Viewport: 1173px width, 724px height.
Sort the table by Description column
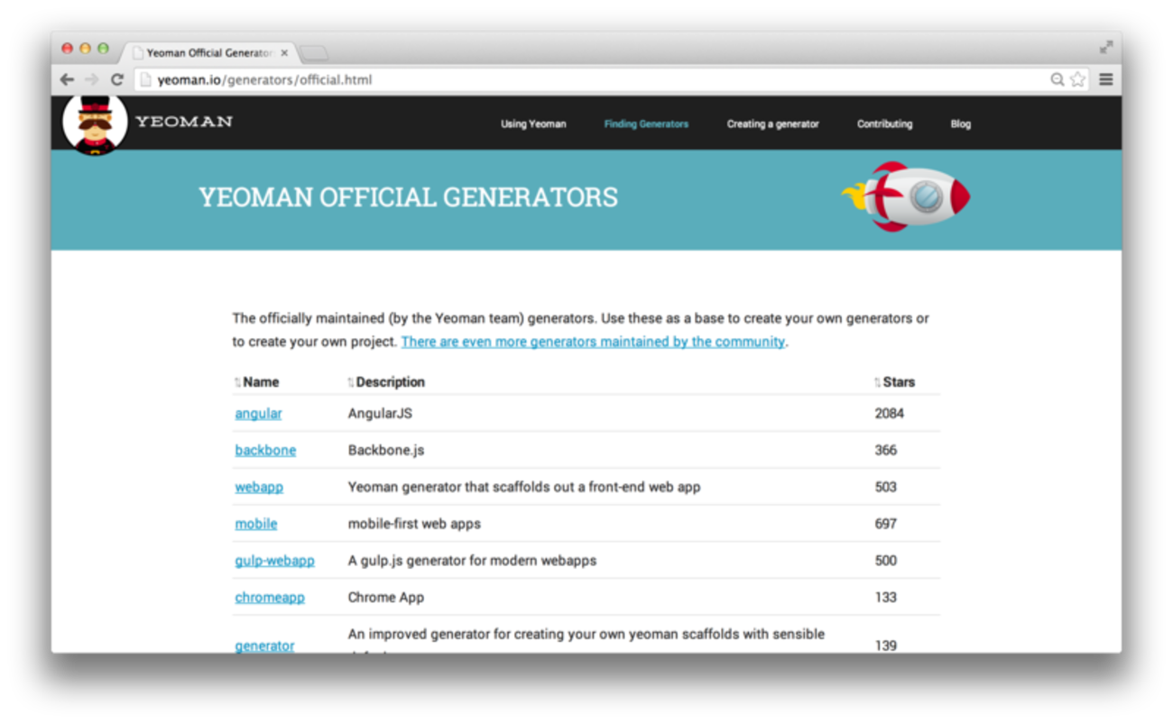point(386,382)
